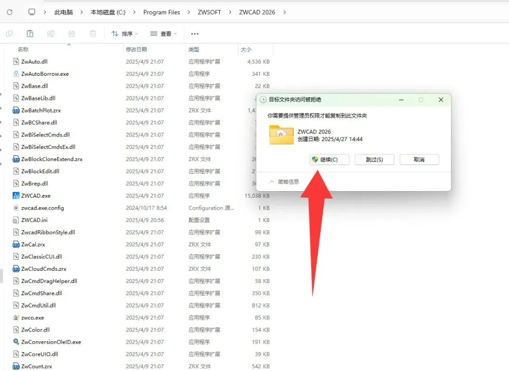The image size is (509, 371).
Task: Select the ZWCAD.ini file icon
Action: [x=16, y=220]
